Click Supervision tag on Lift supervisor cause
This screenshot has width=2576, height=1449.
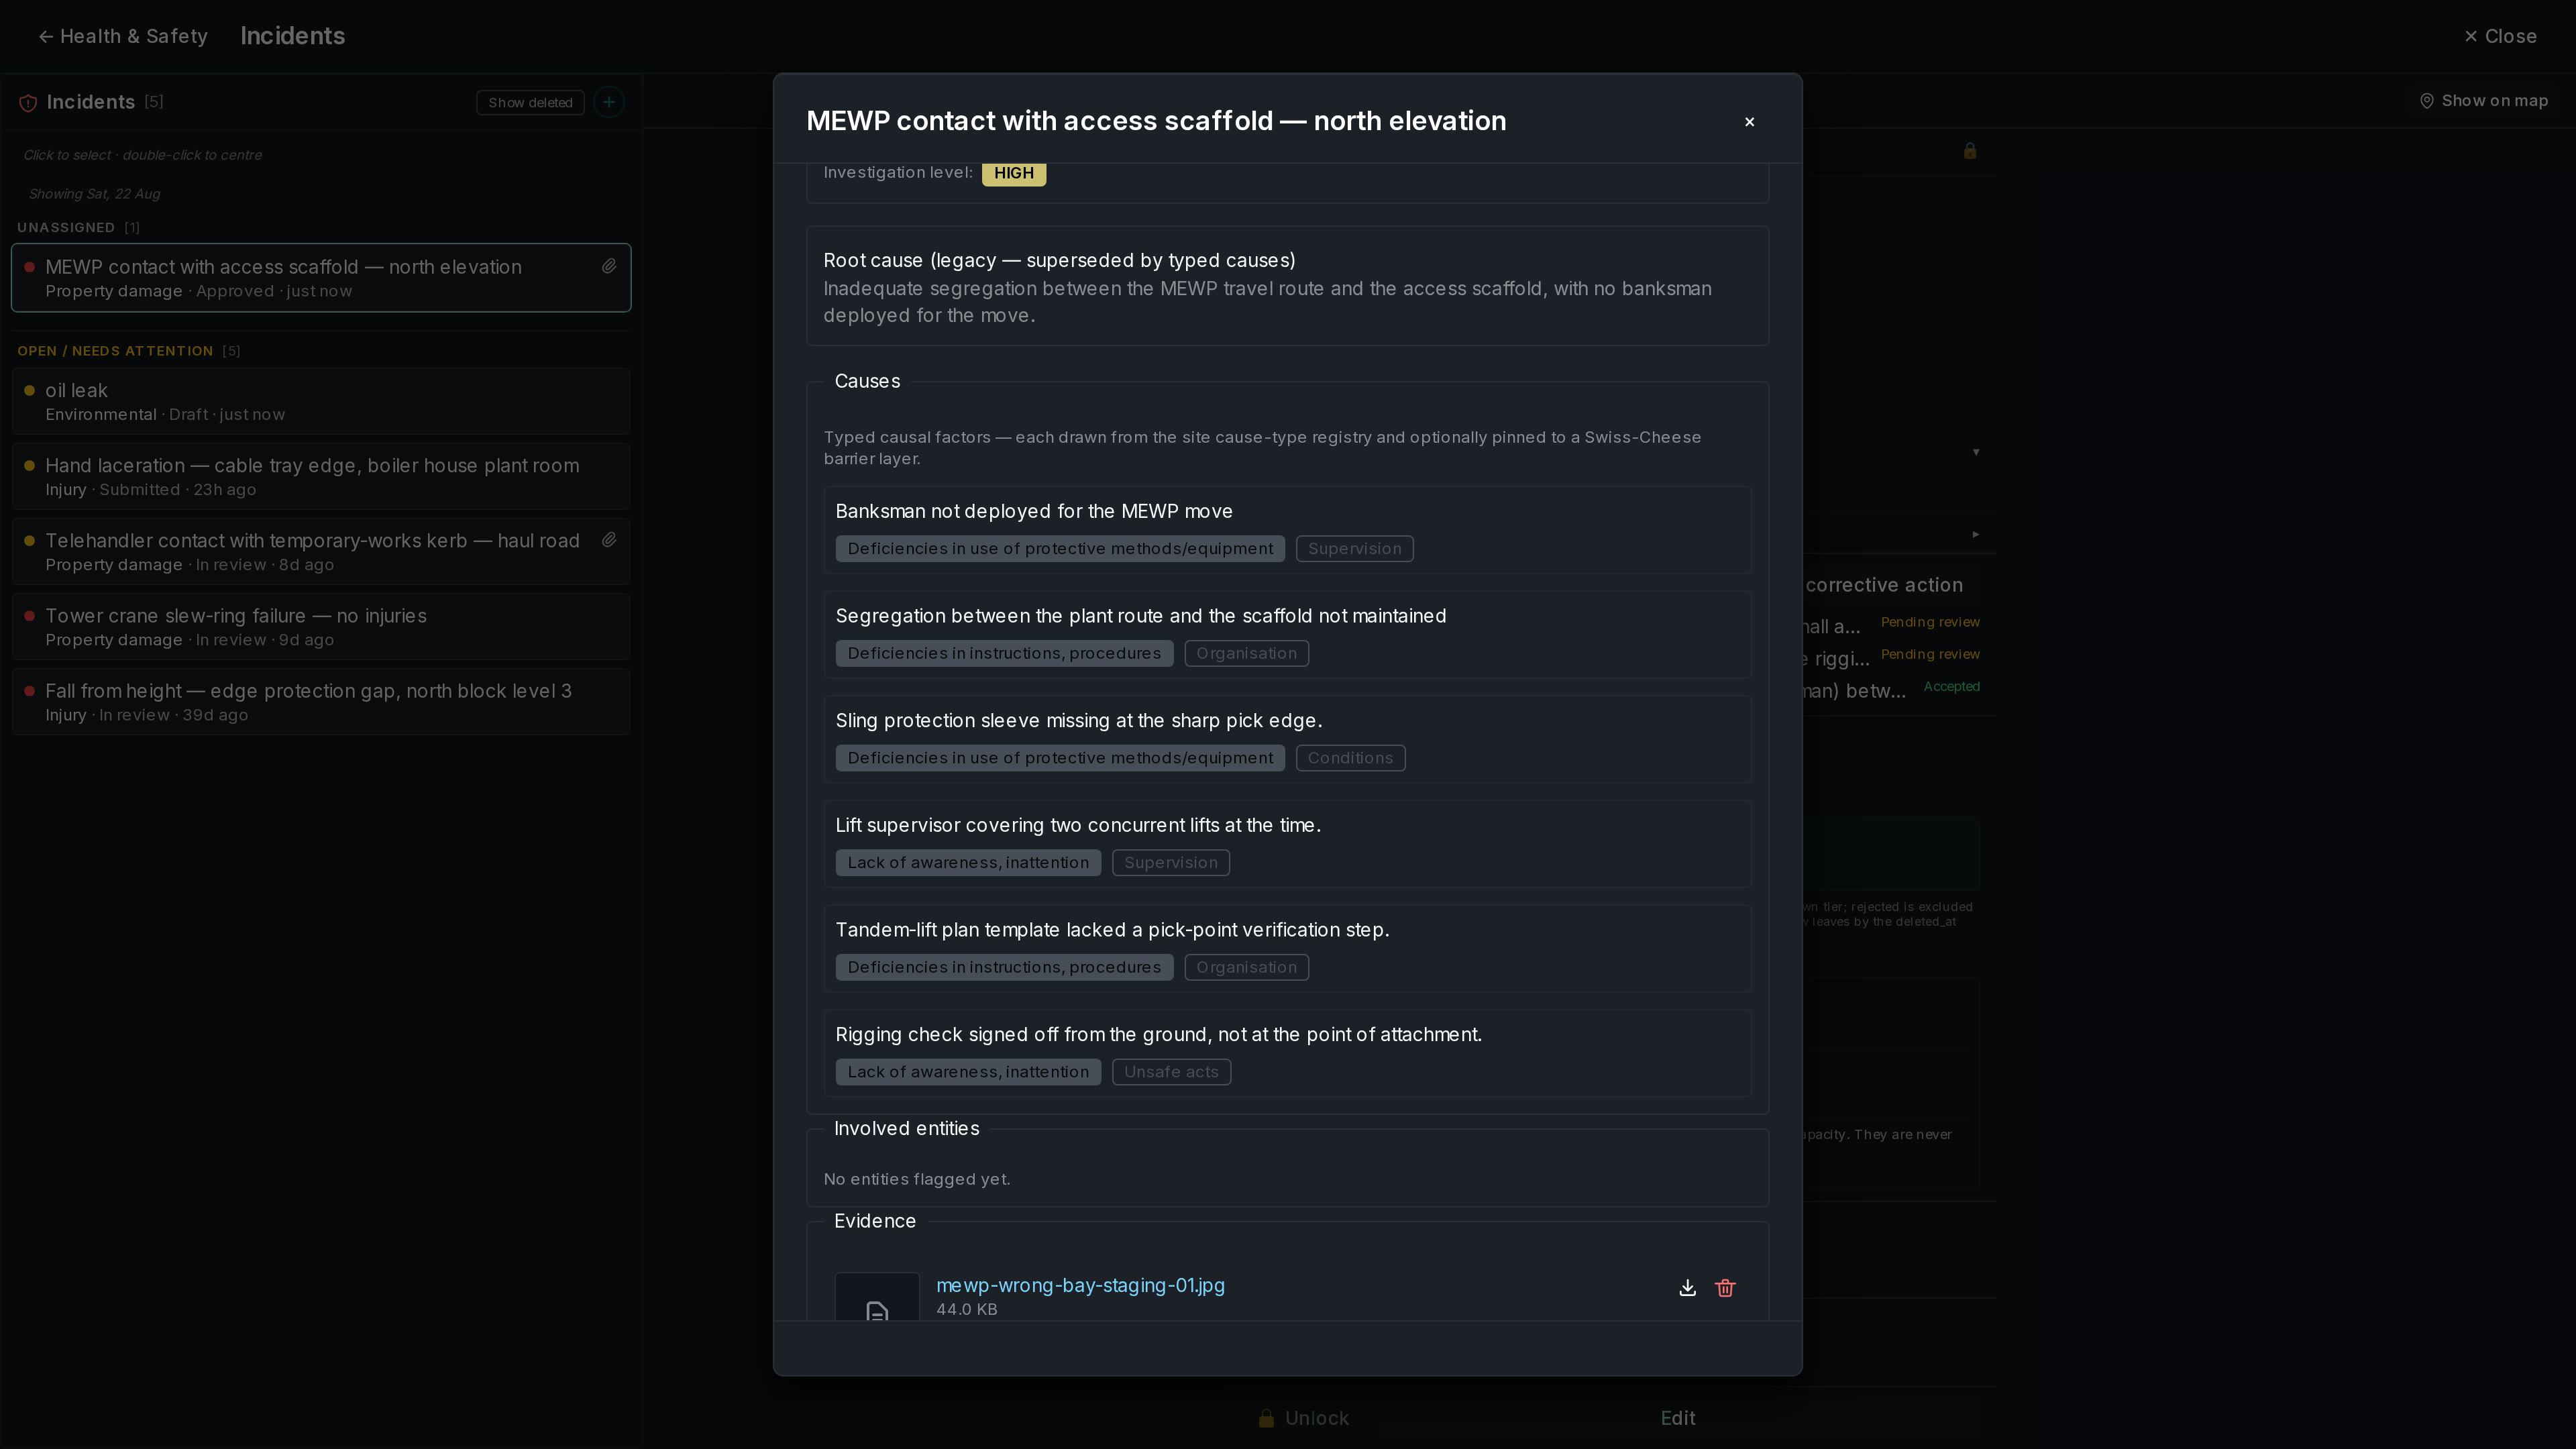pyautogui.click(x=1170, y=862)
